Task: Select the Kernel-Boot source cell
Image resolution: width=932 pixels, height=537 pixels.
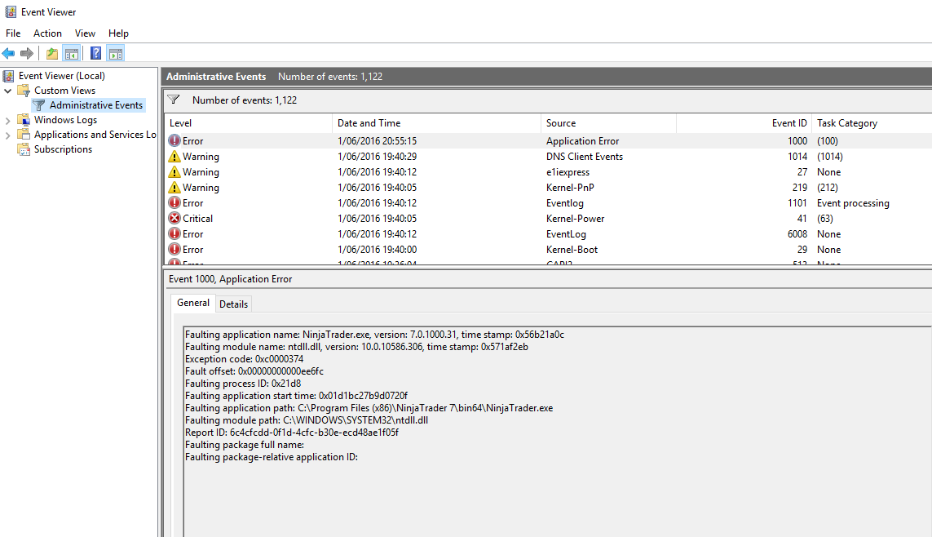Action: click(x=572, y=249)
